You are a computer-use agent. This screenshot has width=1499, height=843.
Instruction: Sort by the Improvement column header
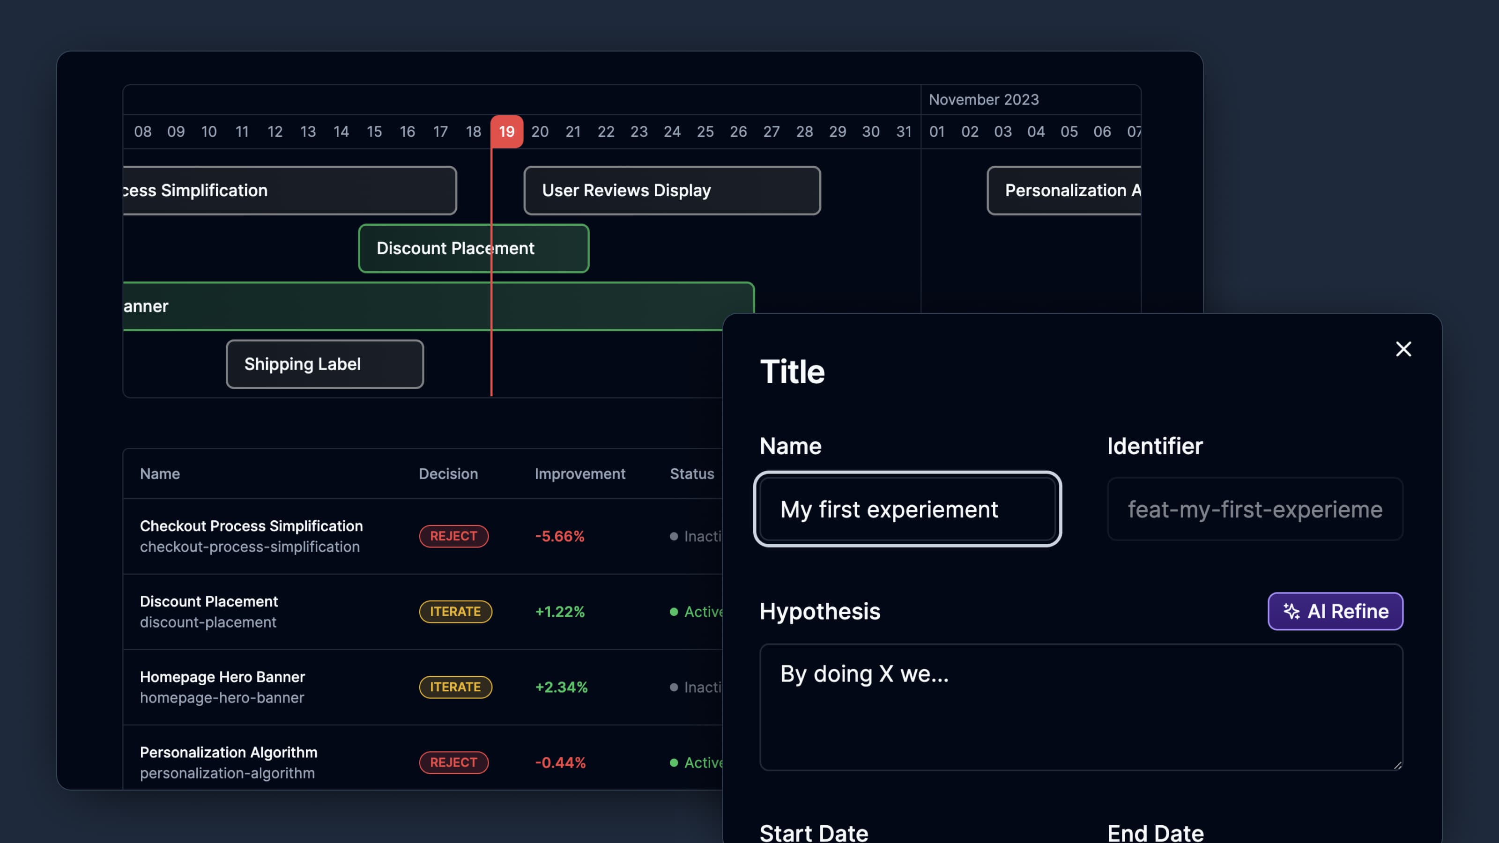click(x=579, y=473)
